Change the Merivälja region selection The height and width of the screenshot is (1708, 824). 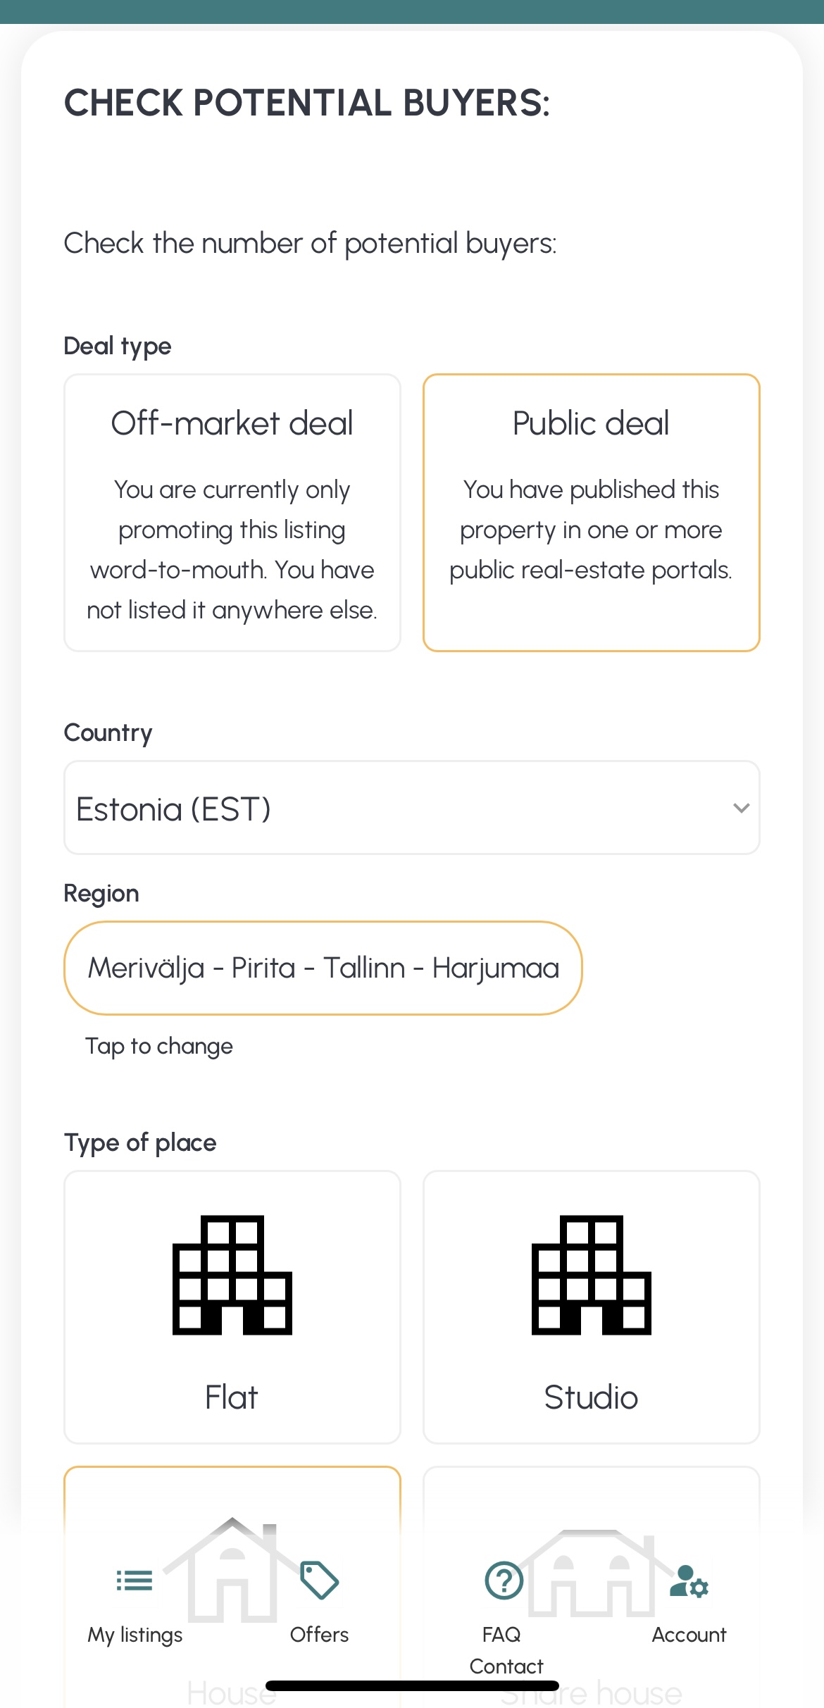tap(323, 968)
